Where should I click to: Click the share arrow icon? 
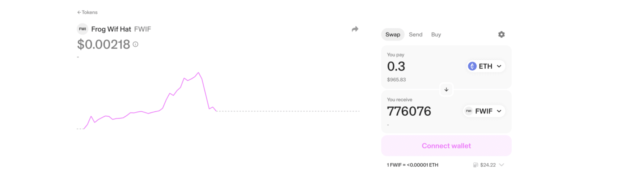355,29
